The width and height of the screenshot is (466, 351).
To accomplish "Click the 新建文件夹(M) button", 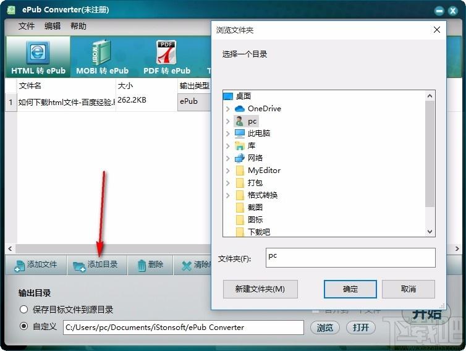I will [x=260, y=289].
